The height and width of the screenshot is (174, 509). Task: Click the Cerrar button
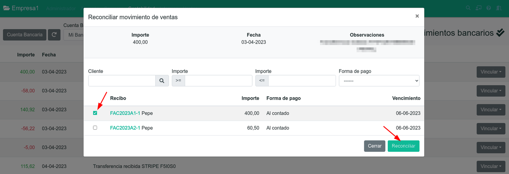pyautogui.click(x=374, y=146)
